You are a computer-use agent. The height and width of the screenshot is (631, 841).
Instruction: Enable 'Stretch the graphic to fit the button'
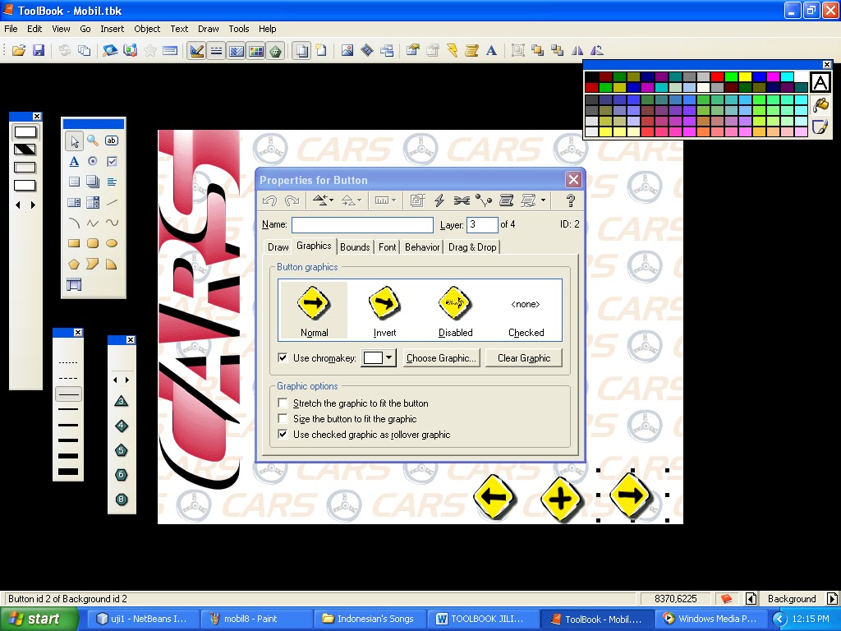(283, 403)
